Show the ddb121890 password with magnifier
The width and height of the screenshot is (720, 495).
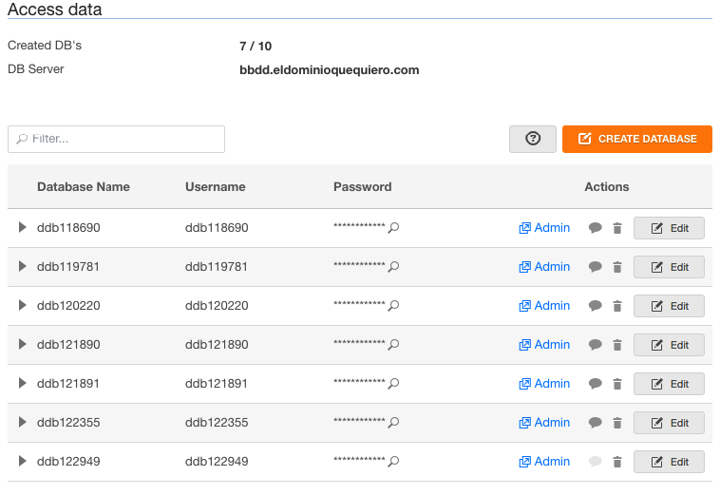point(393,344)
